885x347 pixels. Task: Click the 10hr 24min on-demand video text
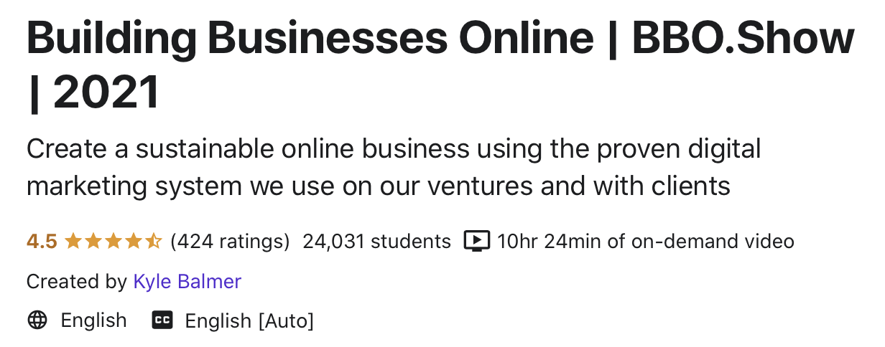(646, 242)
